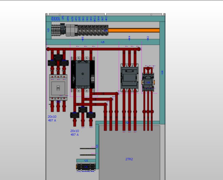The width and height of the screenshot is (223, 180).
Task: Select the -U5 rail label text
Action: tap(103, 42)
